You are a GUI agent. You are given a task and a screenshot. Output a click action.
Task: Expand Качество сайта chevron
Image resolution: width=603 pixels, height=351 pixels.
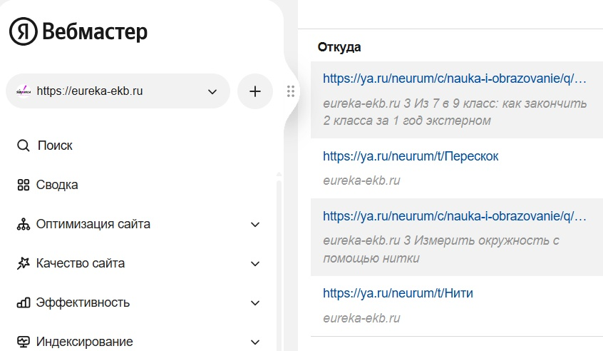(x=255, y=264)
